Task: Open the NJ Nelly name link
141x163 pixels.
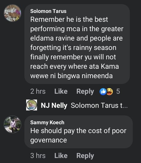Action: 54,105
